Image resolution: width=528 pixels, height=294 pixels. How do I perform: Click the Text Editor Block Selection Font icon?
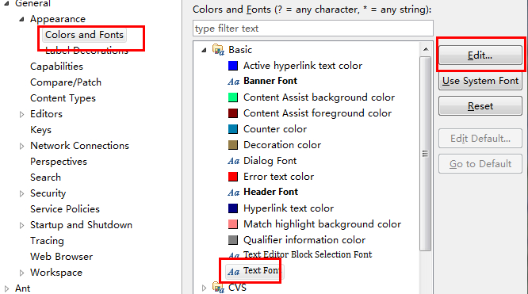233,255
